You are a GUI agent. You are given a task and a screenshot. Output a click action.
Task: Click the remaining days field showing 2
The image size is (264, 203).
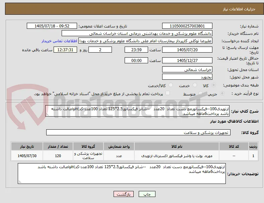tap(100, 50)
